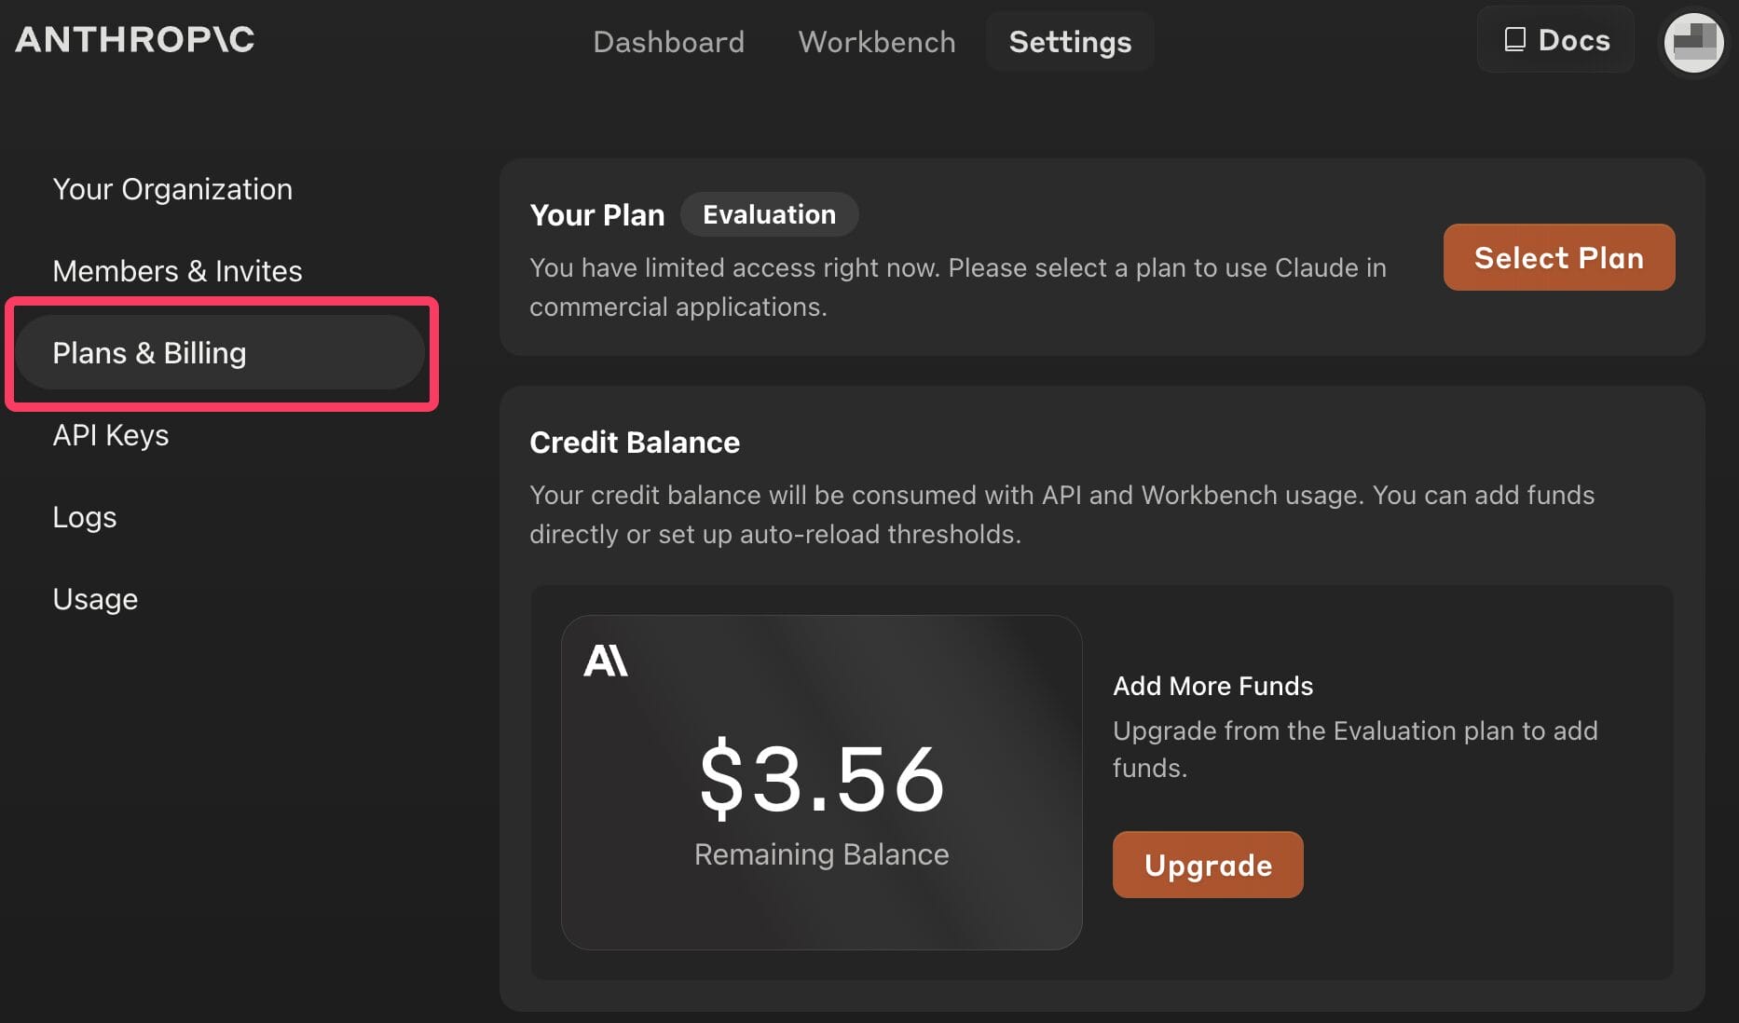Navigate to the API Keys page
1739x1023 pixels.
pos(111,435)
